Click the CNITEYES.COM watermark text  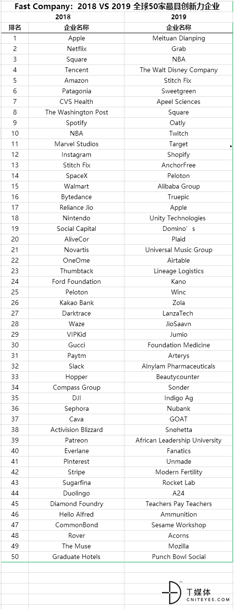coord(208,599)
